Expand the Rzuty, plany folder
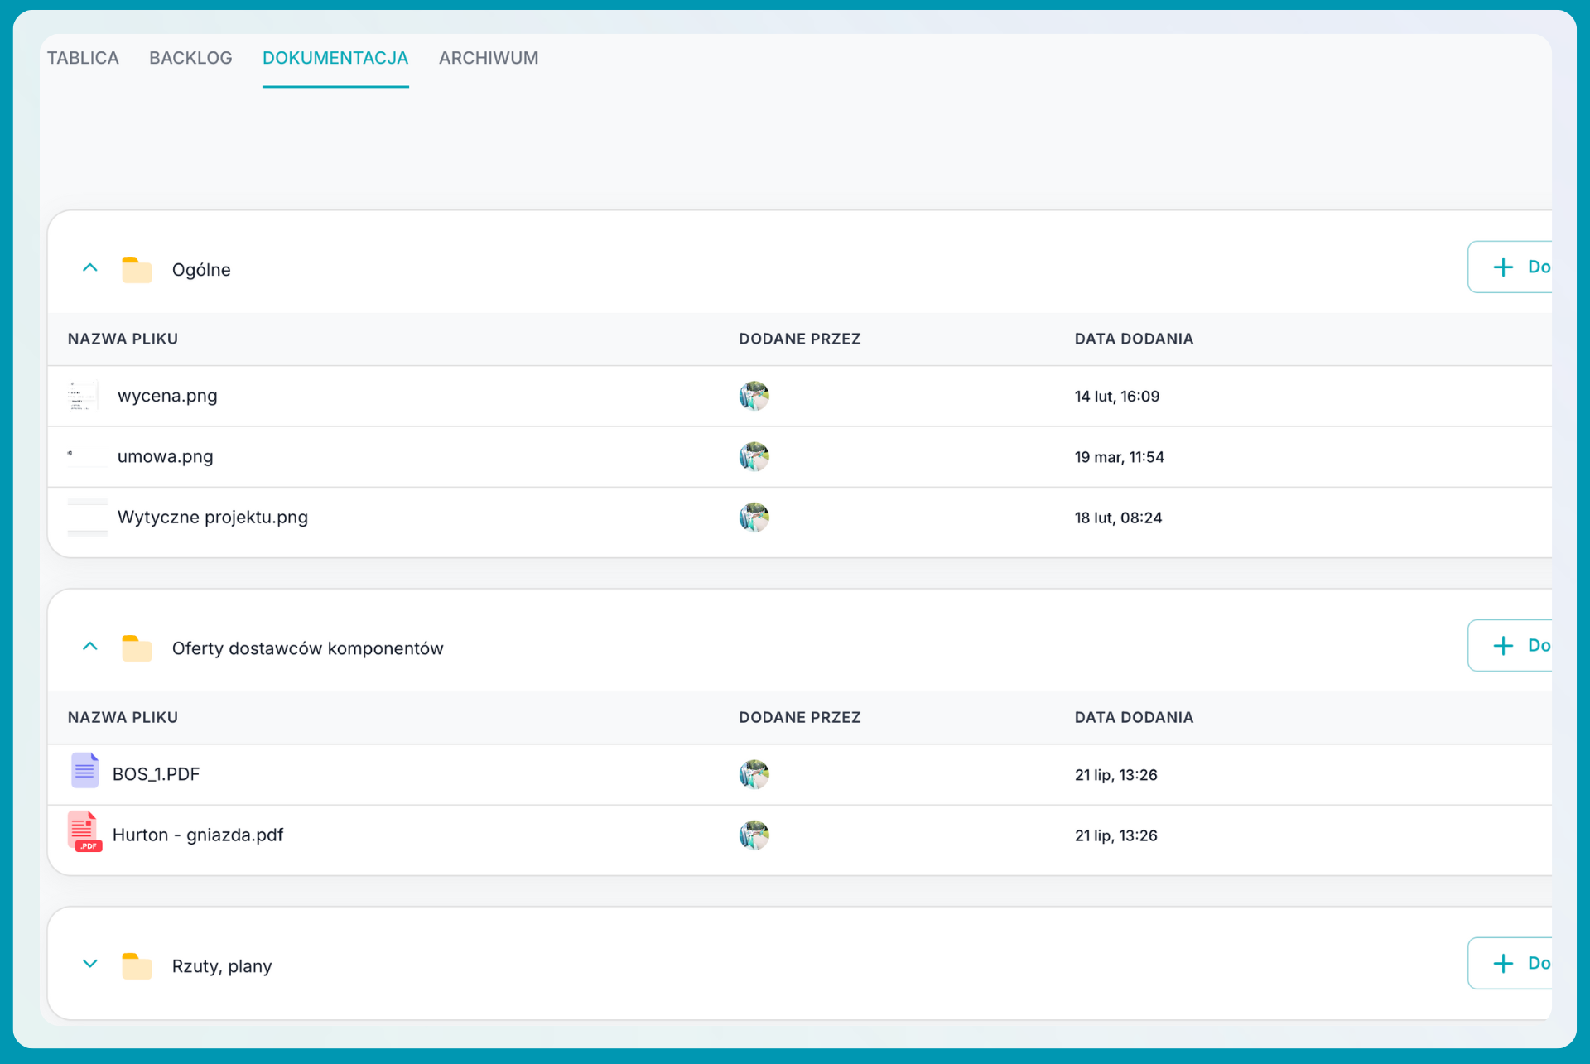1590x1064 pixels. click(x=90, y=964)
